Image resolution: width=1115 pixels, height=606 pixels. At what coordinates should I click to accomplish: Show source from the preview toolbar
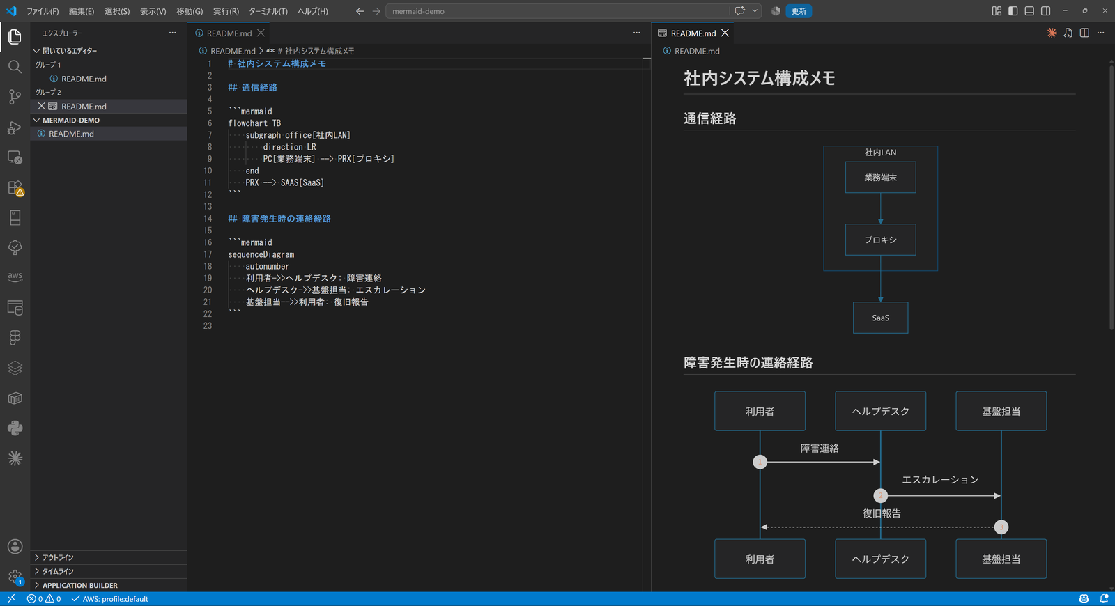1068,33
